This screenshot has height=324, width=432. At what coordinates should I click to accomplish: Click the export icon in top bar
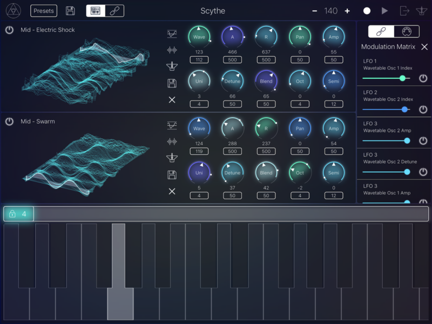(x=404, y=11)
